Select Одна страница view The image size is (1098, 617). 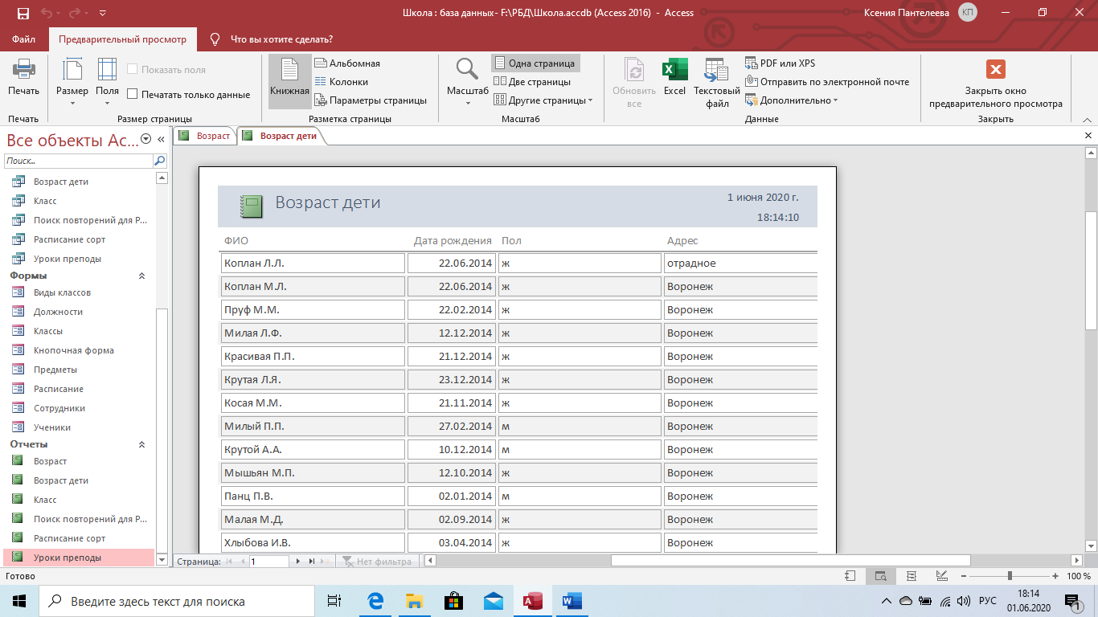[535, 63]
